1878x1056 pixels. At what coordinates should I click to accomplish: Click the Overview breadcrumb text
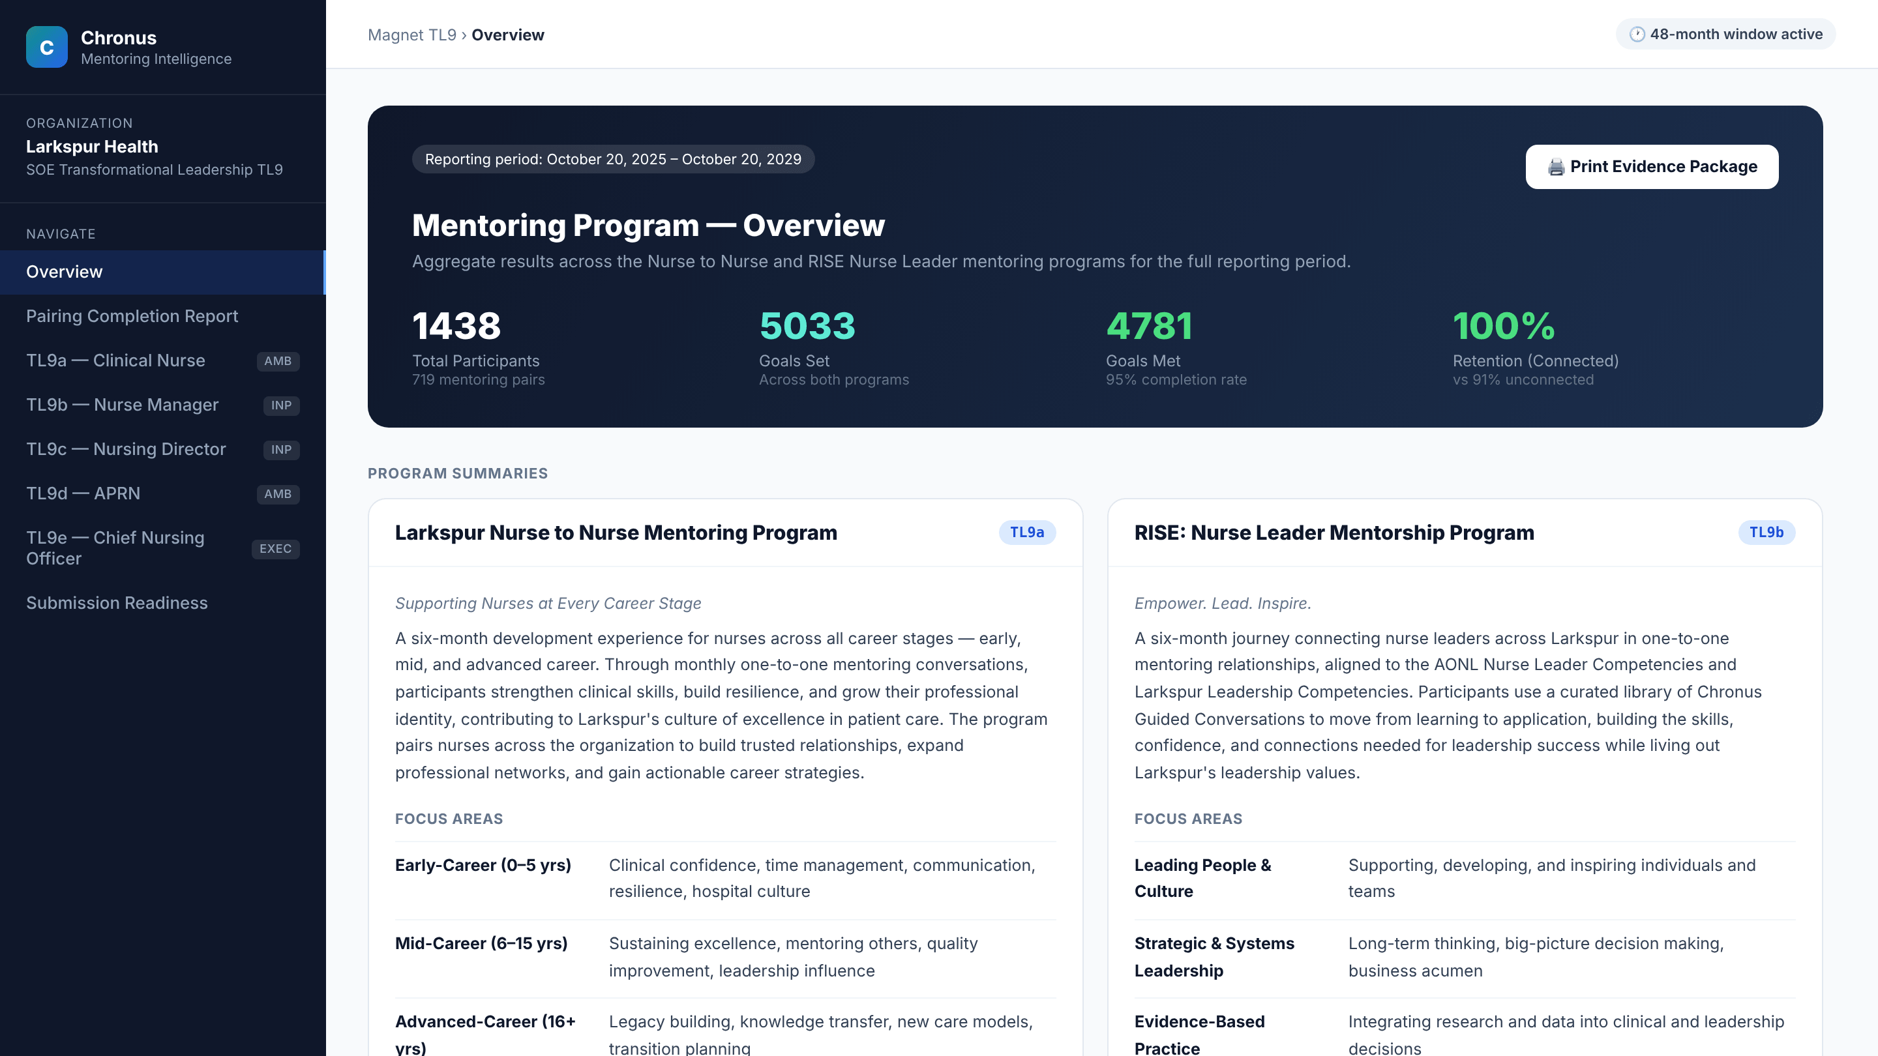507,35
